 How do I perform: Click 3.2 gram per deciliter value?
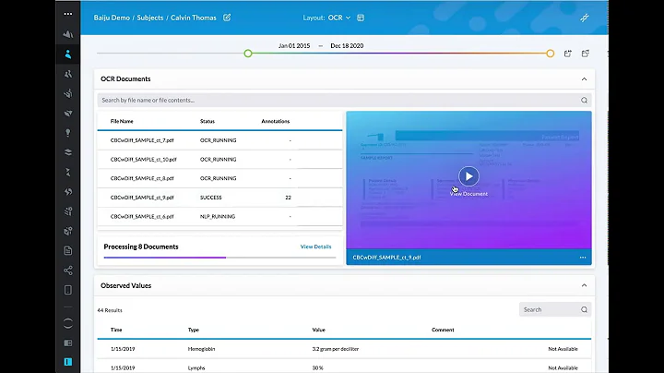tap(336, 349)
